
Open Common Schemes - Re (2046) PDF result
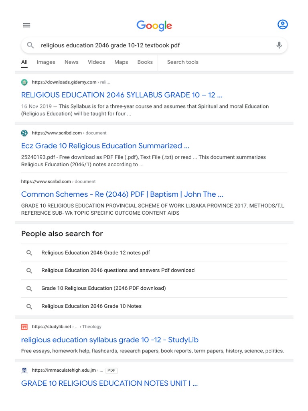tap(122, 194)
